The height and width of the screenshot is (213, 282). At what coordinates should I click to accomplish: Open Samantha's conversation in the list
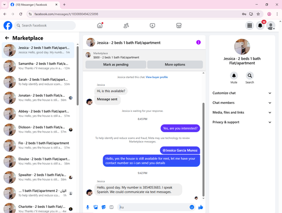tap(38, 66)
